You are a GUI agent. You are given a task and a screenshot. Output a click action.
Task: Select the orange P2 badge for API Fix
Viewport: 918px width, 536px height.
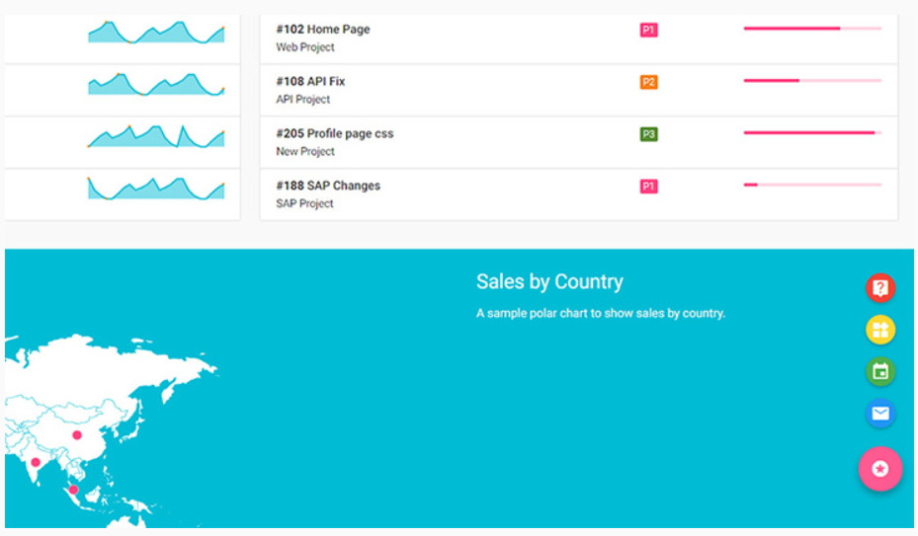pos(648,82)
